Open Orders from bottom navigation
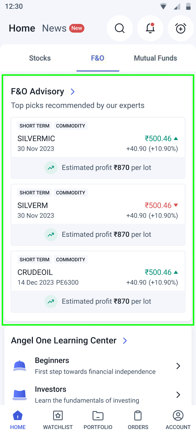 pyautogui.click(x=138, y=420)
